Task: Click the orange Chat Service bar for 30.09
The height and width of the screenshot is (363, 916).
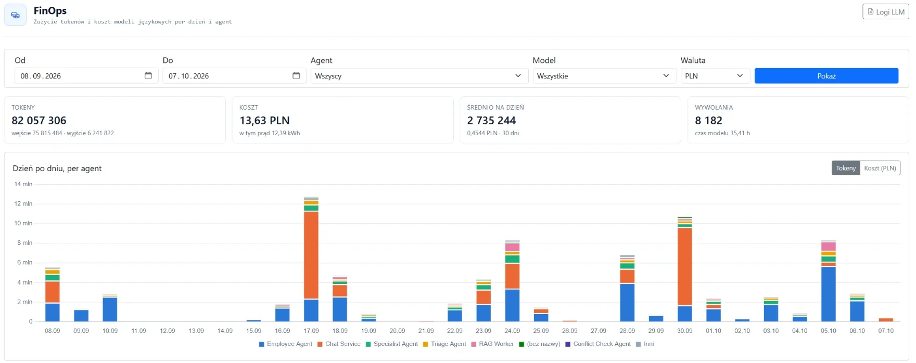Action: click(x=685, y=267)
